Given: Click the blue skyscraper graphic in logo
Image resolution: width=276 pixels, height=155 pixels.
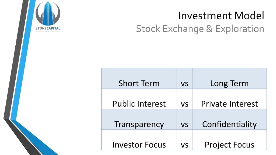Looking at the screenshot, I should pyautogui.click(x=48, y=13).
